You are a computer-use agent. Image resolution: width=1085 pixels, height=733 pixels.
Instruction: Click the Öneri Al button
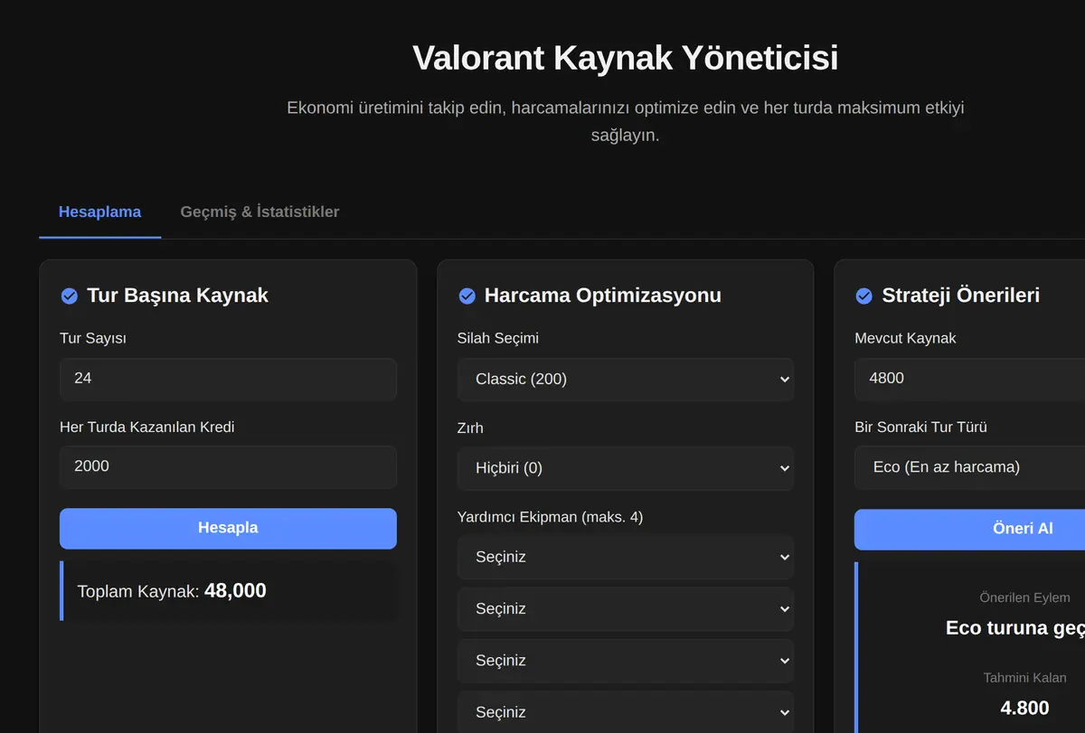[x=969, y=529]
